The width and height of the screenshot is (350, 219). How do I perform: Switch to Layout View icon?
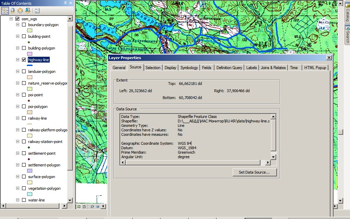(x=84, y=206)
